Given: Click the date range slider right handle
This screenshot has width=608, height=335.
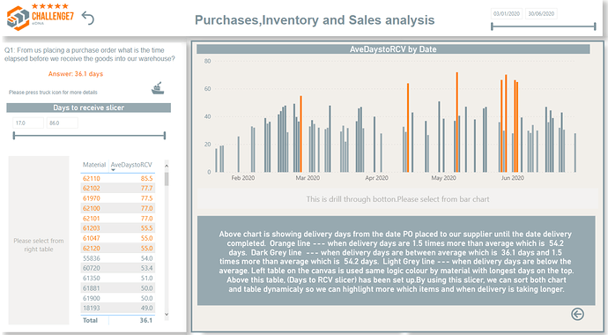Looking at the screenshot, I should [x=595, y=26].
